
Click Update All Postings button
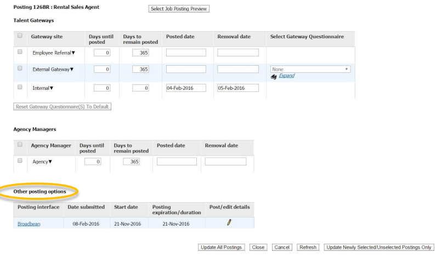pos(222,248)
